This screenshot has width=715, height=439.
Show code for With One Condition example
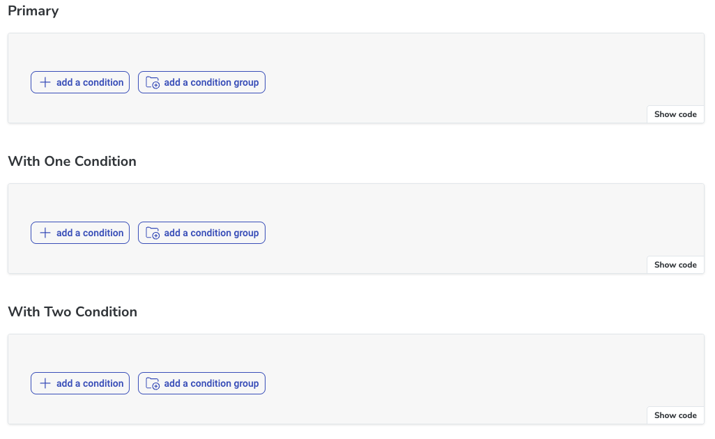point(675,264)
